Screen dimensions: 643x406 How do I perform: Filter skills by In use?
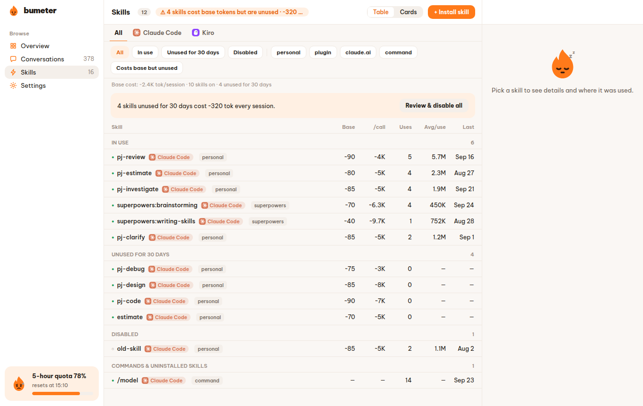(145, 52)
